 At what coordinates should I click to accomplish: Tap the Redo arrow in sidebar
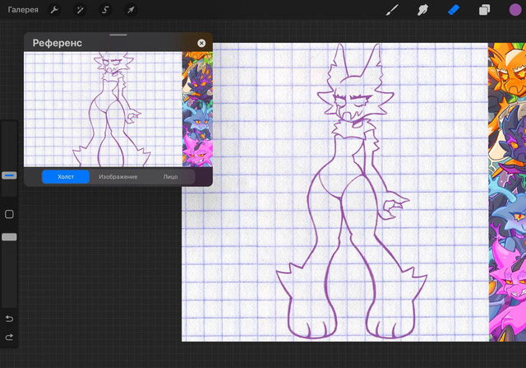click(x=9, y=337)
